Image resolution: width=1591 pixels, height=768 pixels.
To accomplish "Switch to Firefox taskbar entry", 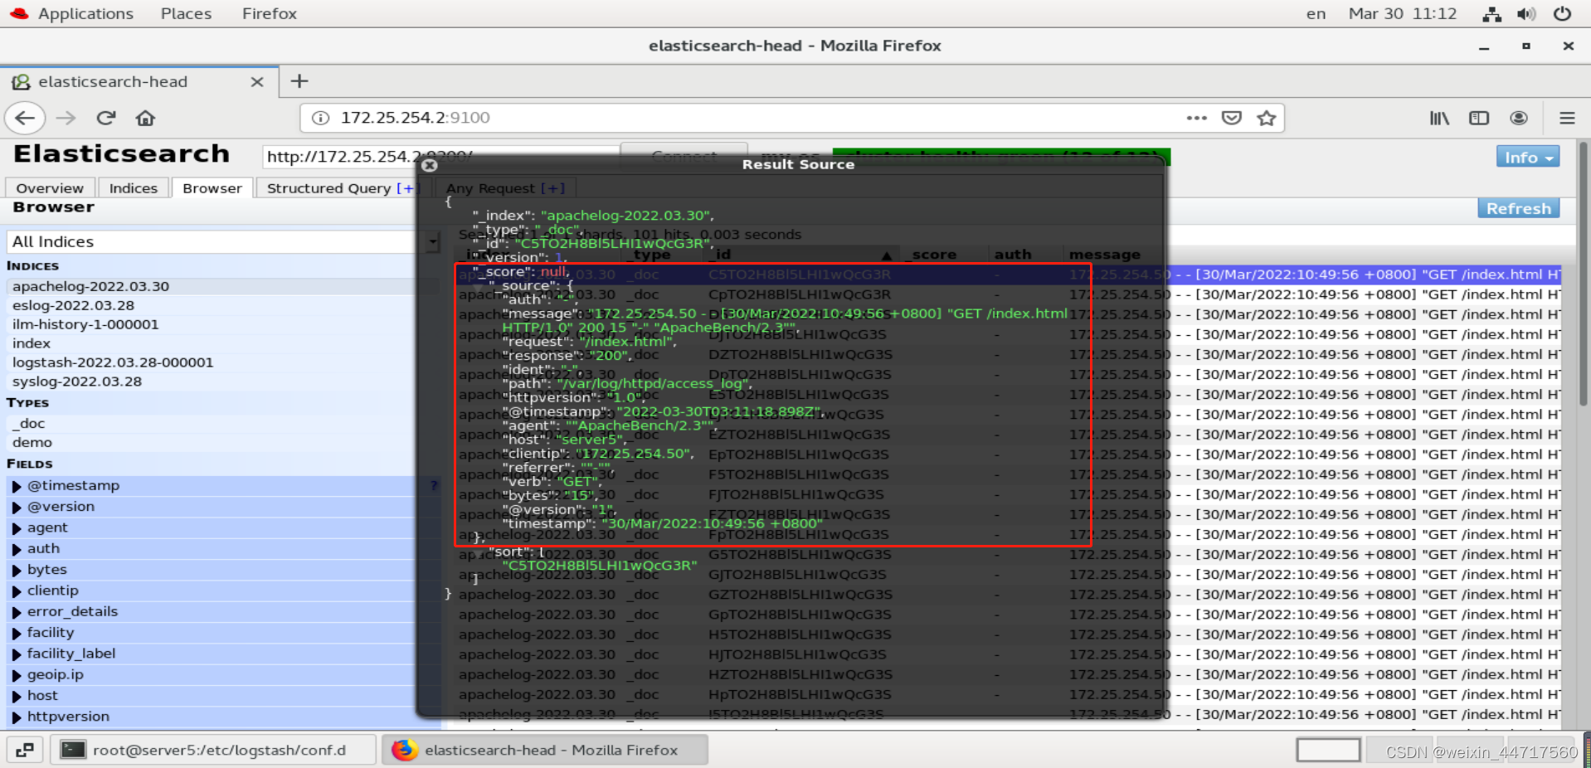I will tap(546, 750).
